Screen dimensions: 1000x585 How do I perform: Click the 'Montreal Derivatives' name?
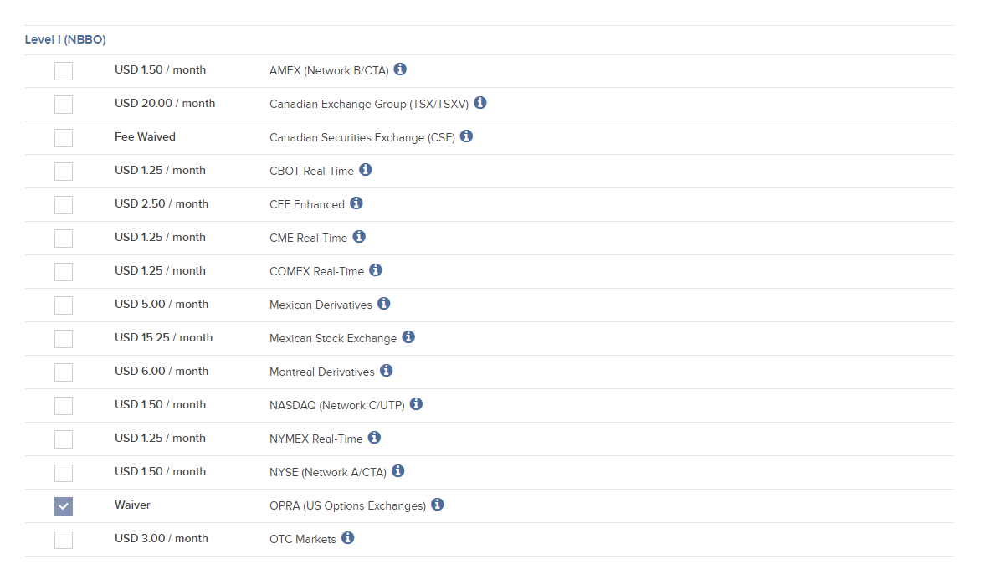pos(321,372)
